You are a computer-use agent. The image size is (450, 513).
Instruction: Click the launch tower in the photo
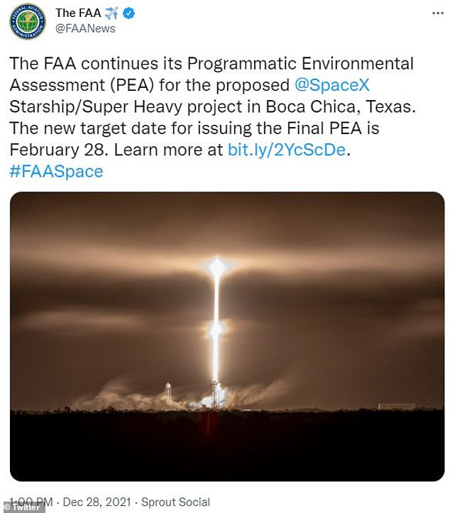(x=168, y=394)
